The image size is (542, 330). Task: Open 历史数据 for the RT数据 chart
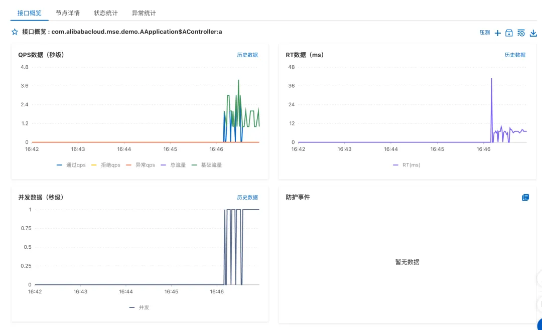click(515, 55)
